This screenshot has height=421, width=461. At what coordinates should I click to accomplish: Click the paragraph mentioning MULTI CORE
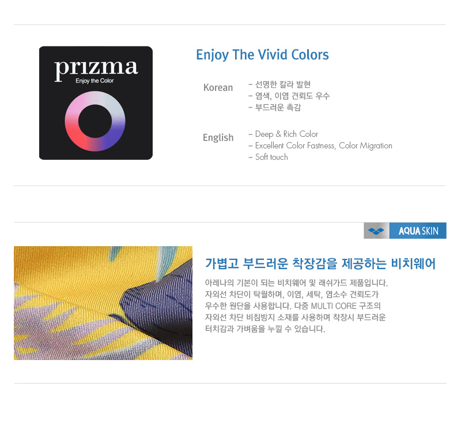pos(296,306)
